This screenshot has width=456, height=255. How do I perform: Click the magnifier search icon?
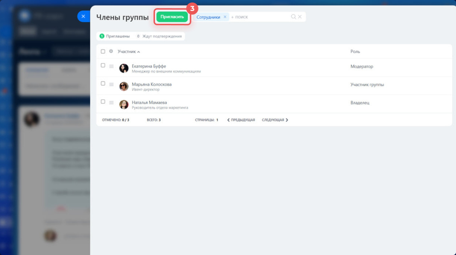294,17
